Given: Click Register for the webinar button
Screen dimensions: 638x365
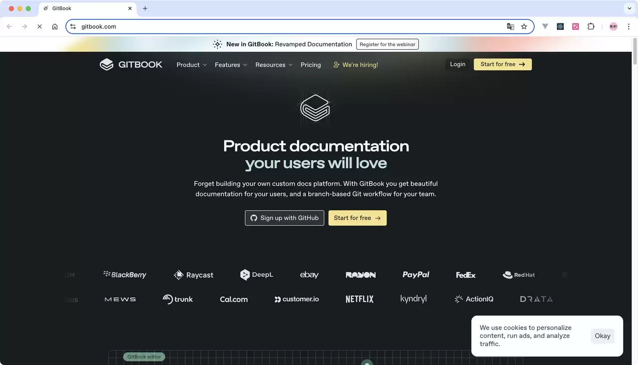Looking at the screenshot, I should (x=387, y=44).
